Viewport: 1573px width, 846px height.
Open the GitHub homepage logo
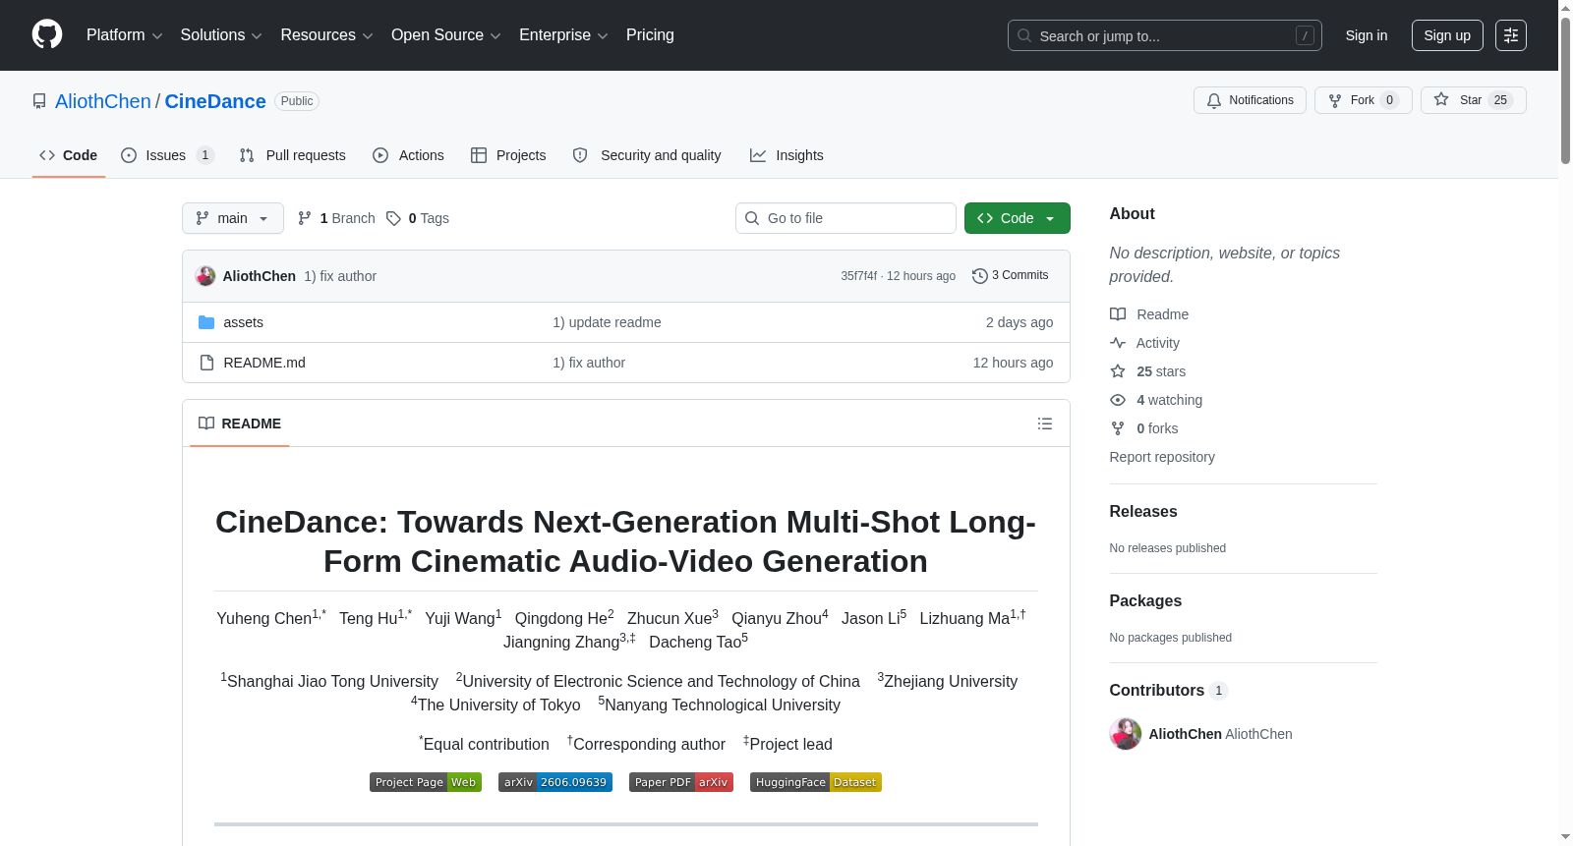coord(47,34)
